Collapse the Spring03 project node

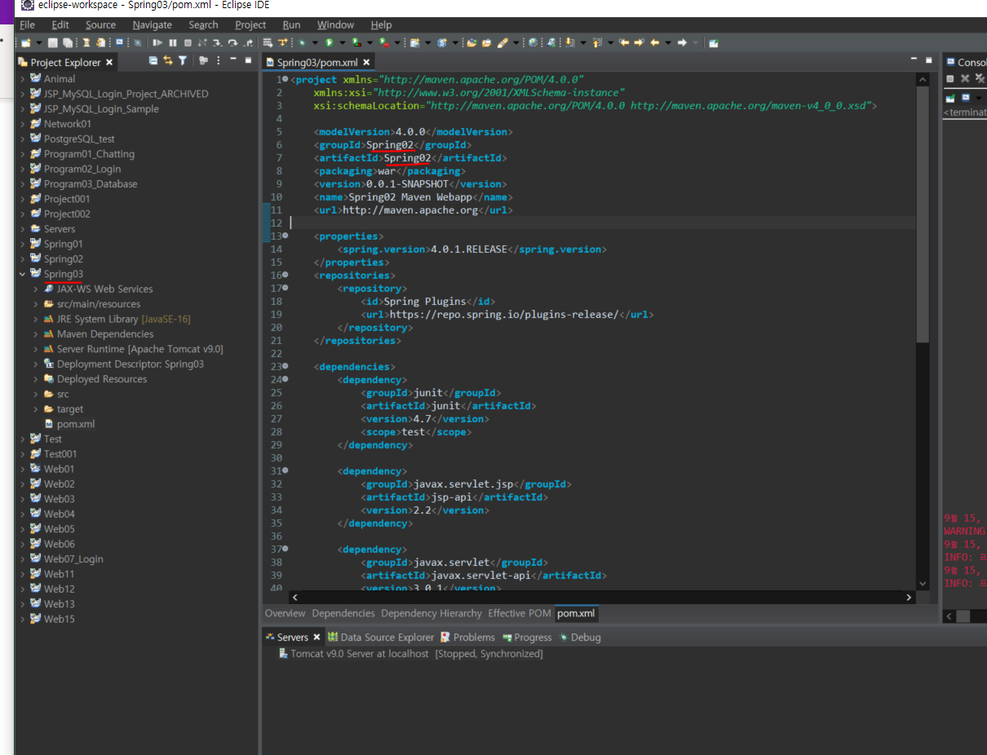coord(23,274)
